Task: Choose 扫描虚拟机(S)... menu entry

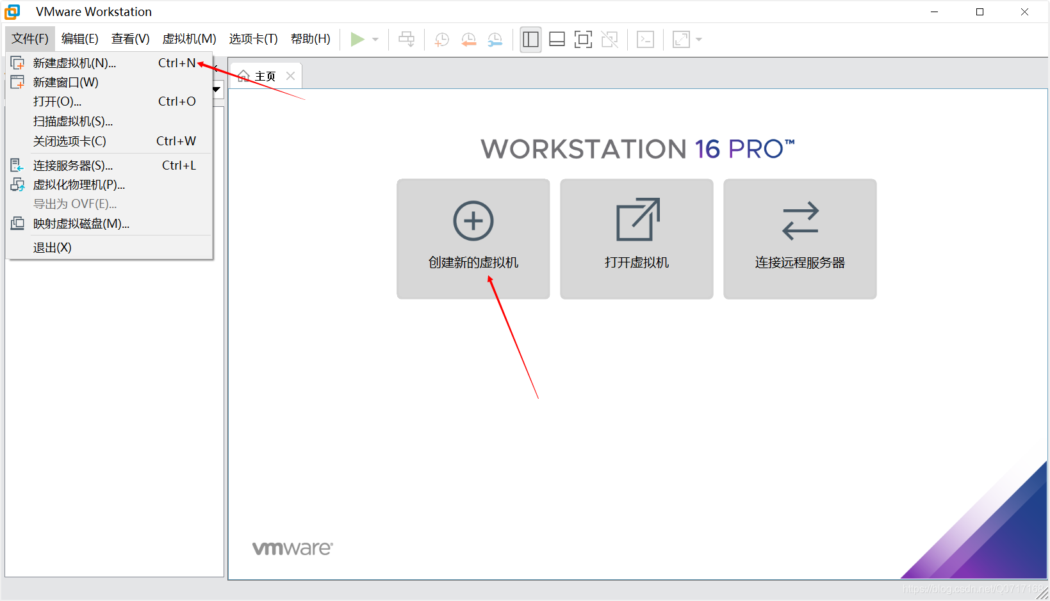Action: [x=109, y=121]
